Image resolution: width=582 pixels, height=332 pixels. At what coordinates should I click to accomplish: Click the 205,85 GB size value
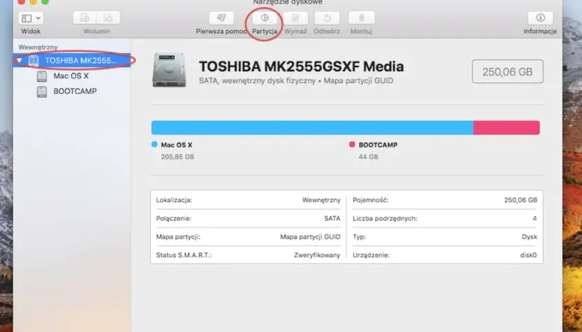pos(177,157)
